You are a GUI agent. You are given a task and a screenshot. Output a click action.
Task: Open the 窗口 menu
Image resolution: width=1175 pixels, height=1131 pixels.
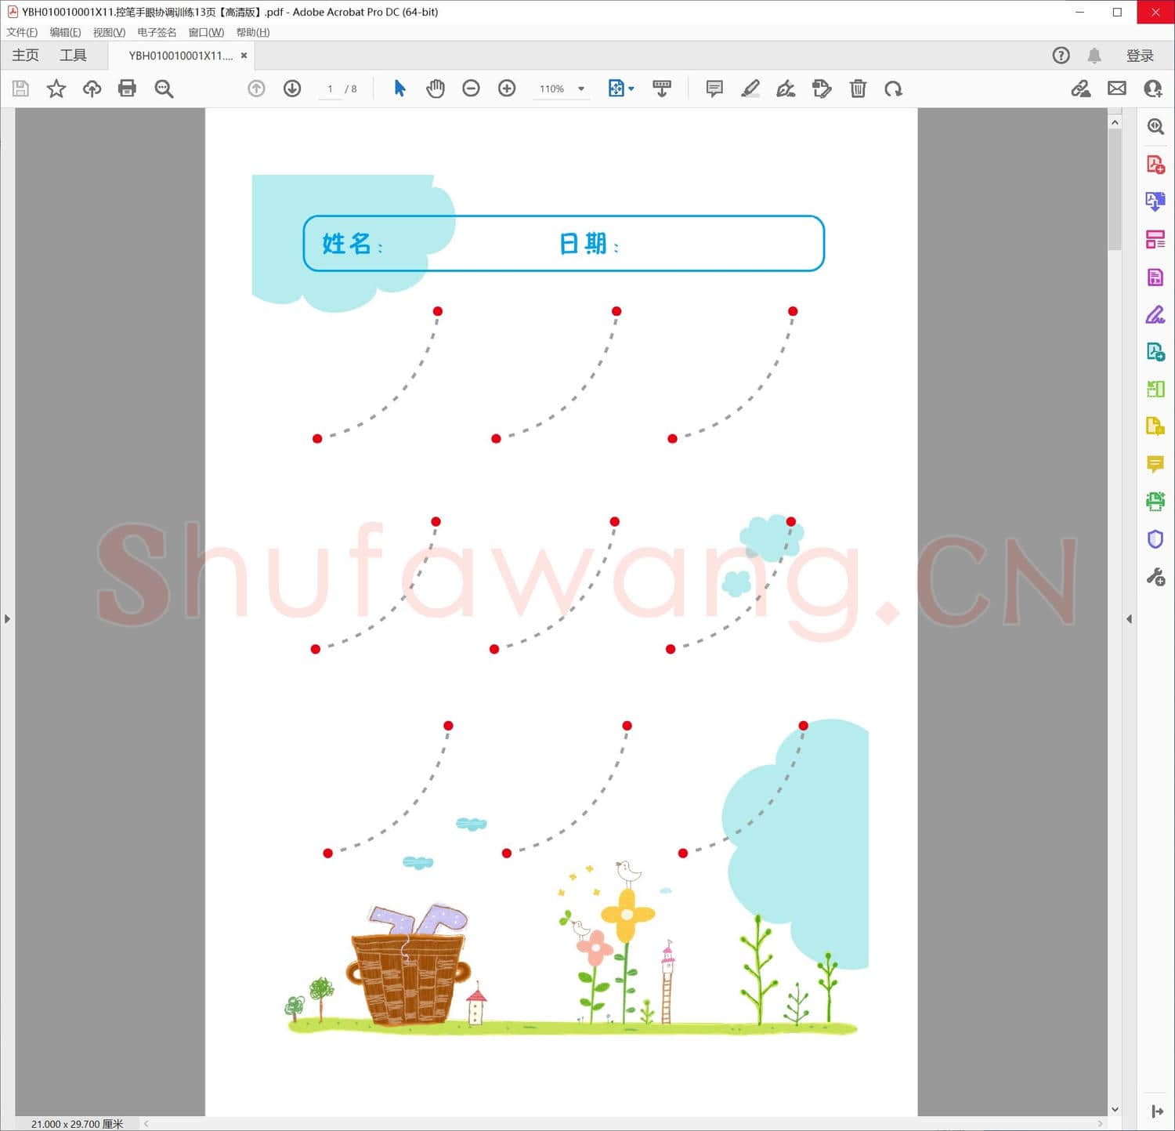pos(206,32)
